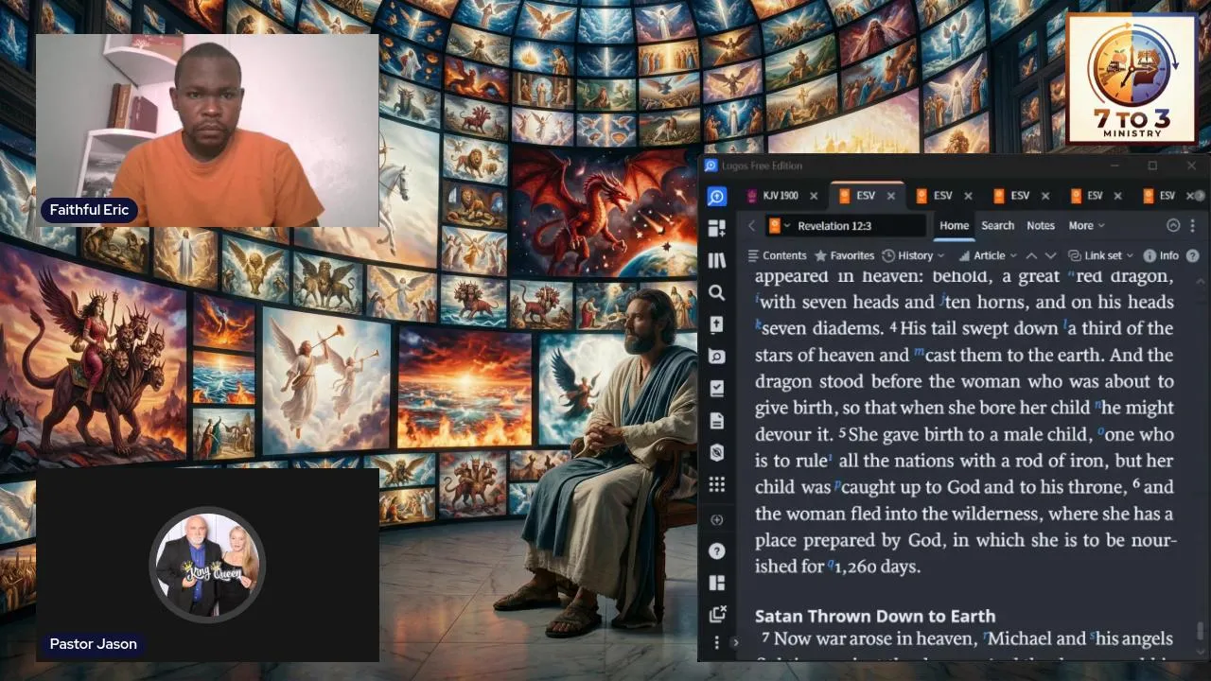Open the sidebar magnifier Search icon
Viewport: 1211px width, 681px height.
(x=716, y=292)
